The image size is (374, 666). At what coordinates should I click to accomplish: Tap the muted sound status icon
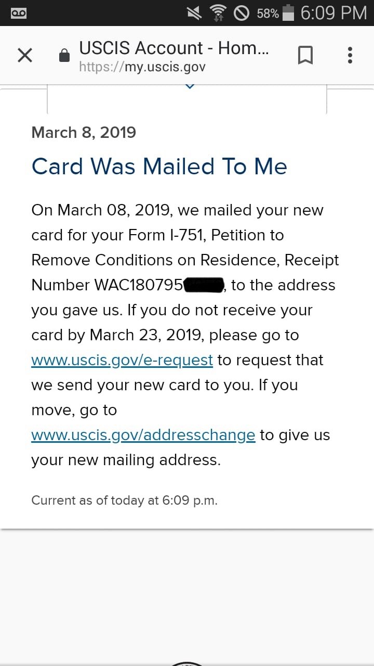(195, 13)
